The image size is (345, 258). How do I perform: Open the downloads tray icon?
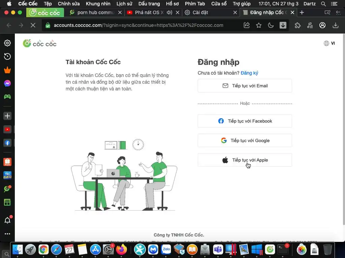335,25
